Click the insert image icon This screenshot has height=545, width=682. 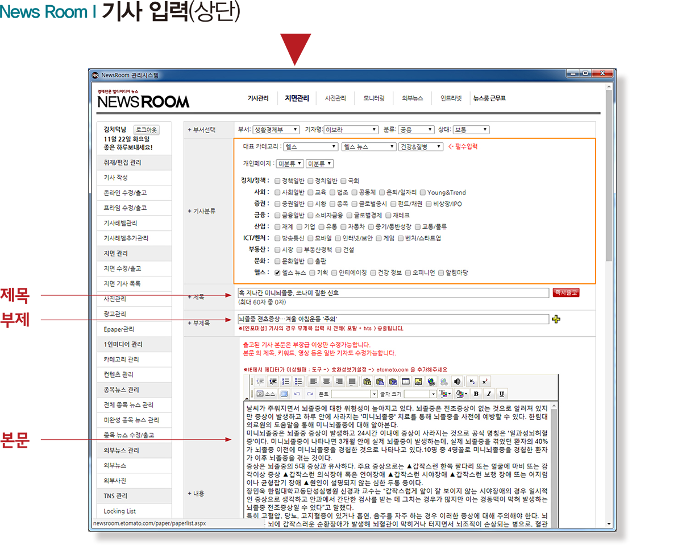(x=419, y=381)
